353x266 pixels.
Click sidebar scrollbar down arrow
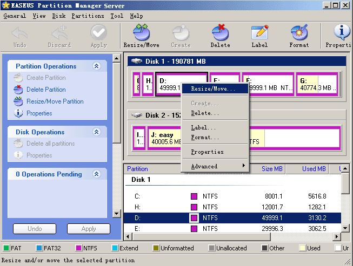tap(116, 213)
